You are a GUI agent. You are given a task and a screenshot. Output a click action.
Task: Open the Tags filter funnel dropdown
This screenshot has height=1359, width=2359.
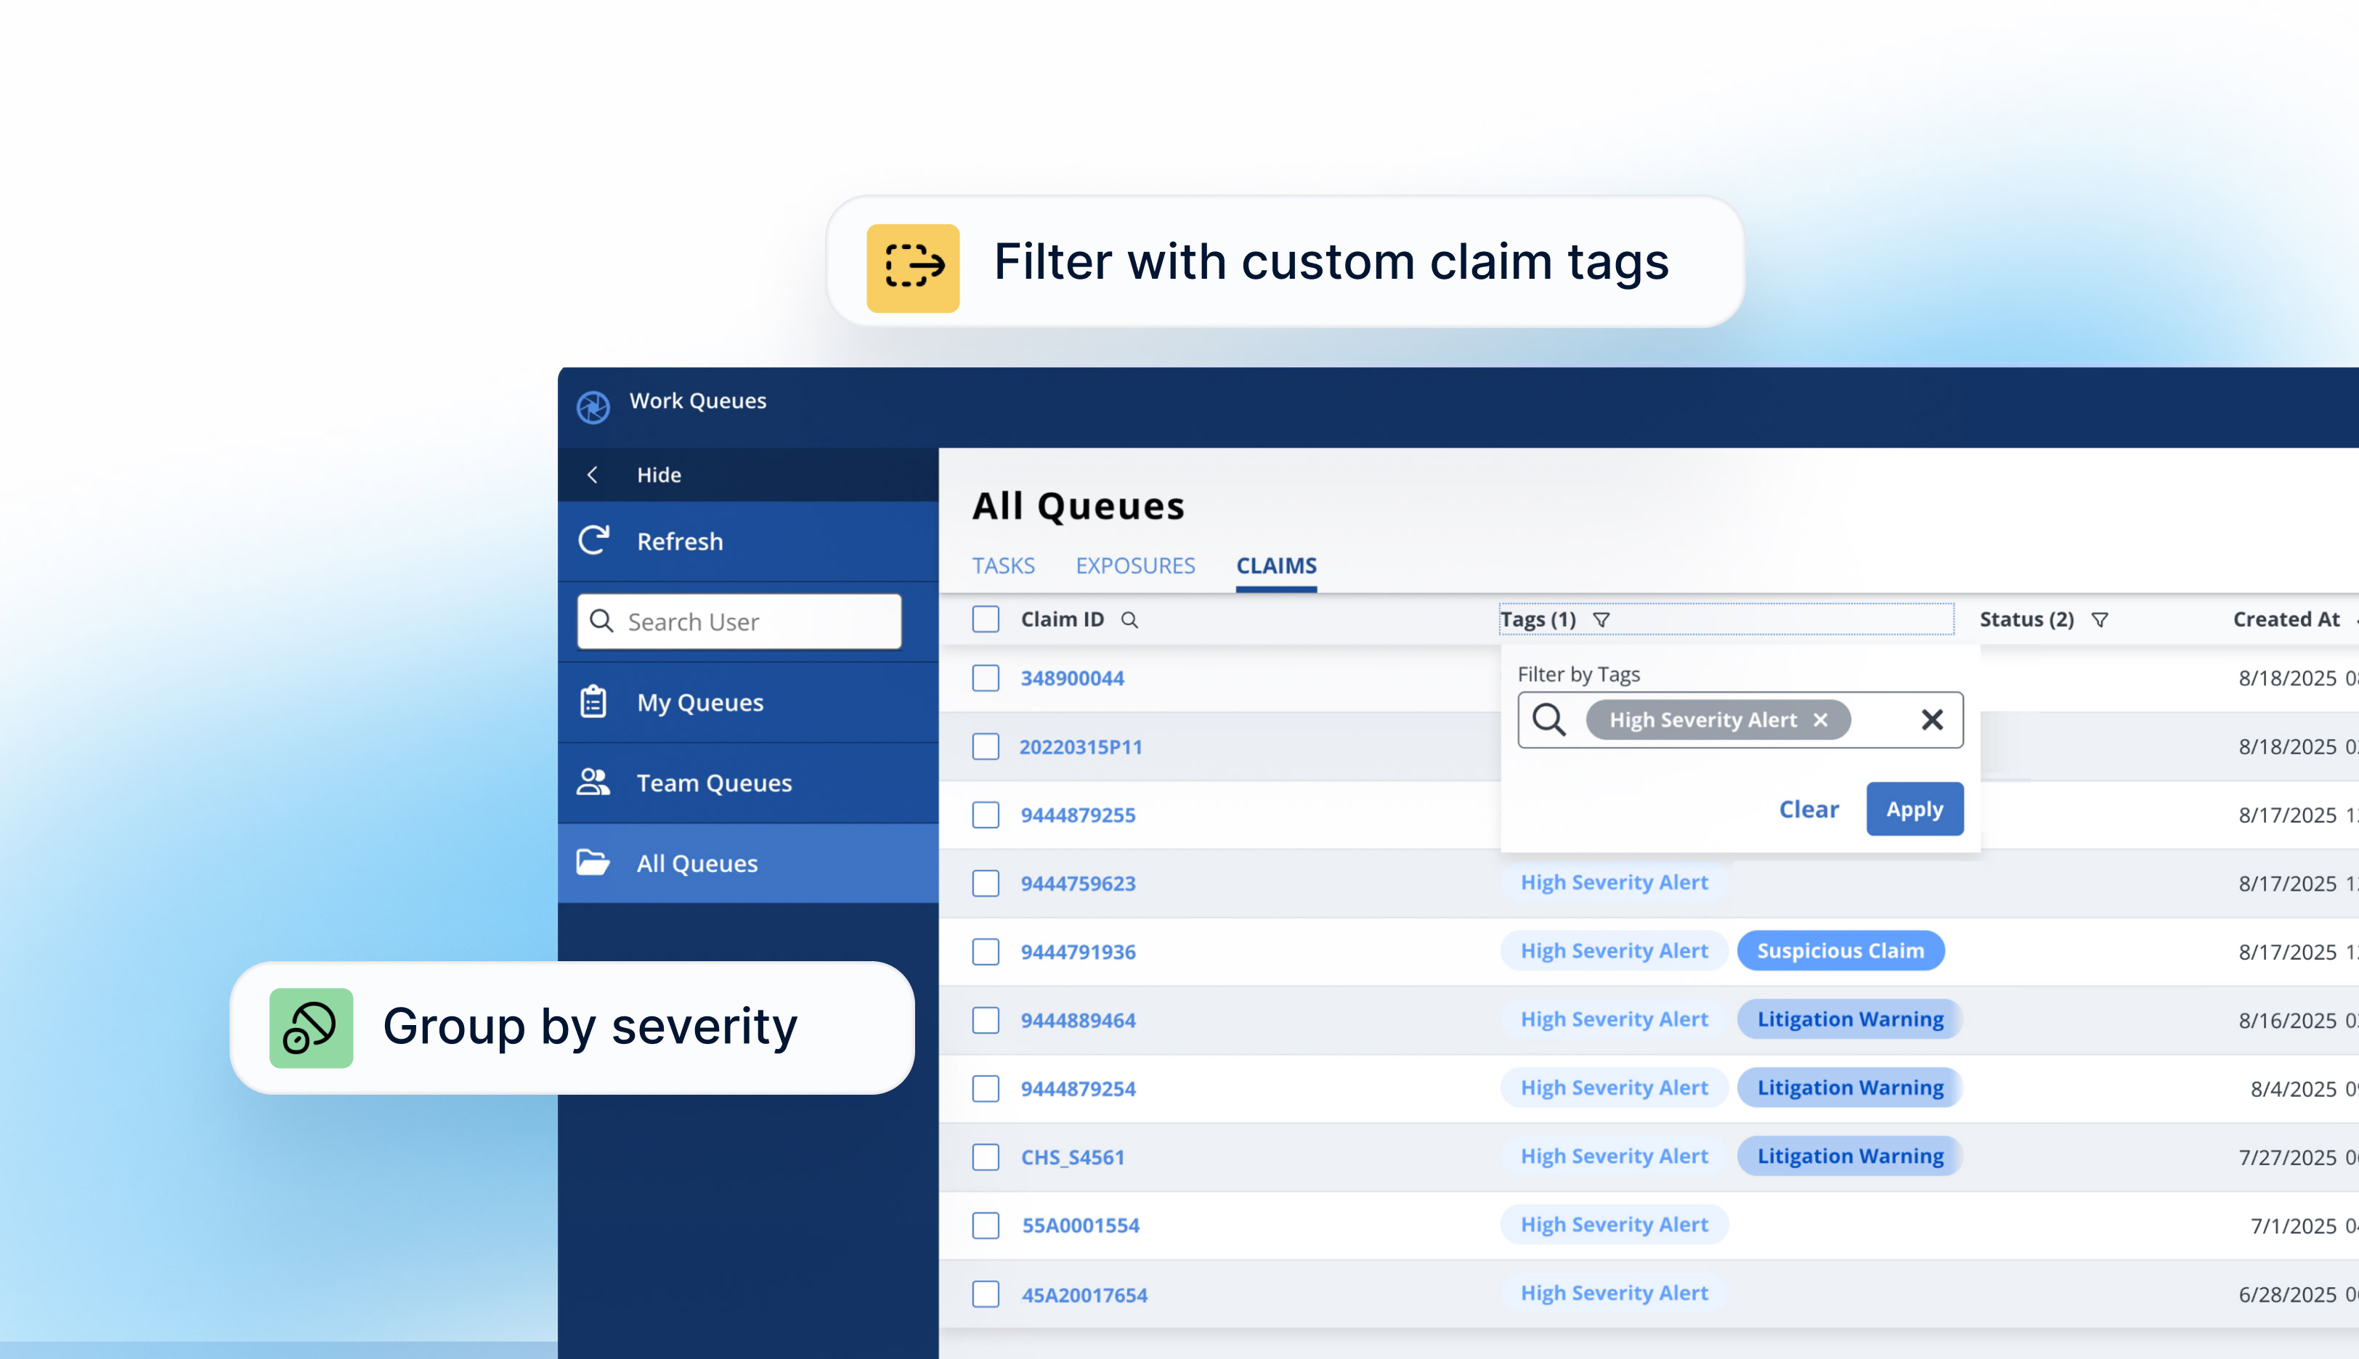coord(1602,620)
